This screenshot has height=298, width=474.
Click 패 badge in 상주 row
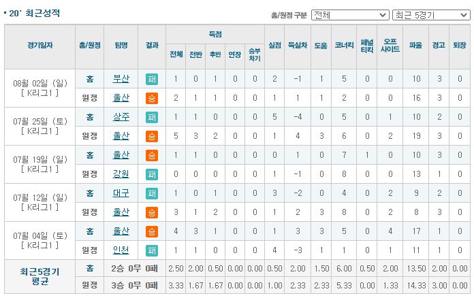[x=152, y=117]
